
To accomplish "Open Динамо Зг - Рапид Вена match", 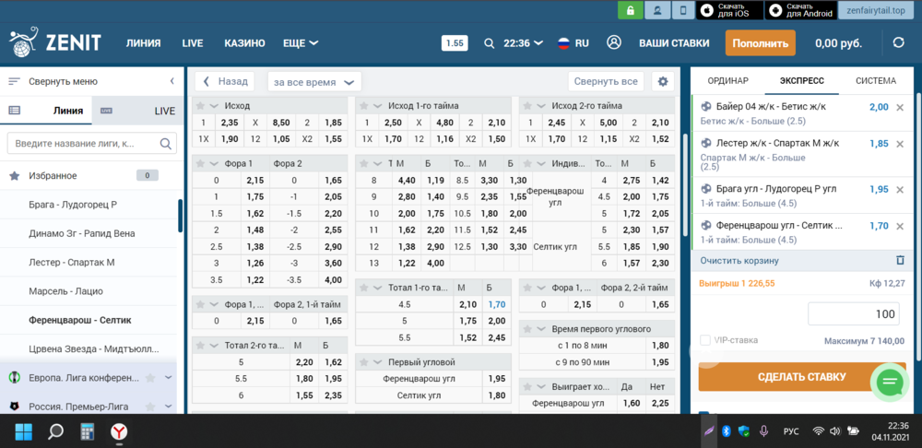I will pyautogui.click(x=82, y=233).
